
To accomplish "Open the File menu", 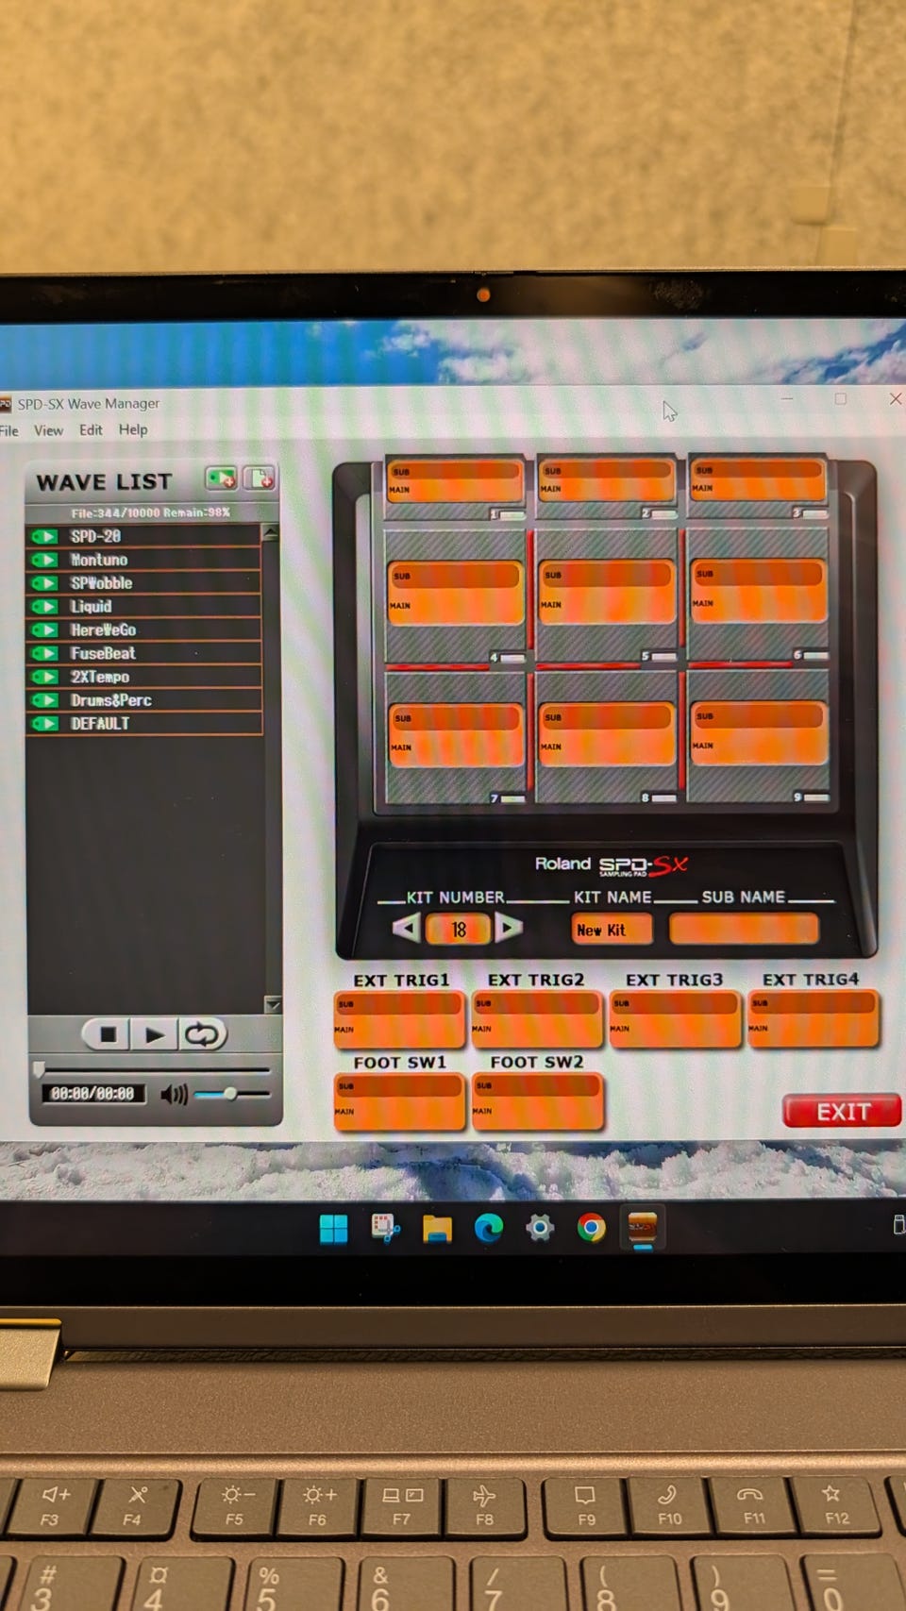I will [x=8, y=430].
